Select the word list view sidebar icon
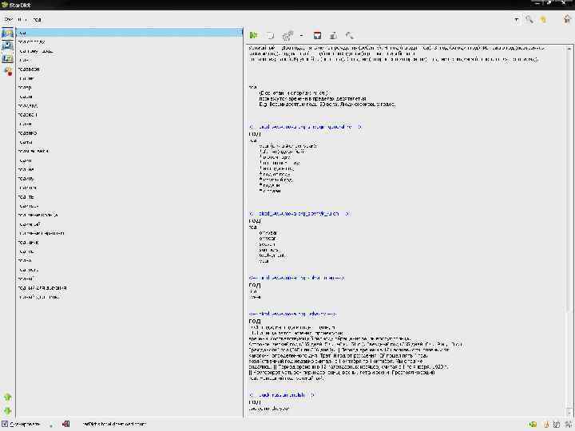Image resolution: width=575 pixels, height=431 pixels. coord(8,34)
